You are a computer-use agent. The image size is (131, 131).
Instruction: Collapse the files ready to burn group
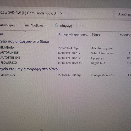(29, 69)
